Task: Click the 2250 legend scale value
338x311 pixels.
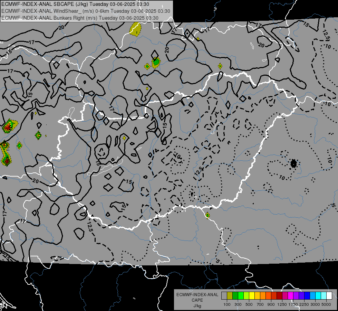Action: tap(305, 304)
